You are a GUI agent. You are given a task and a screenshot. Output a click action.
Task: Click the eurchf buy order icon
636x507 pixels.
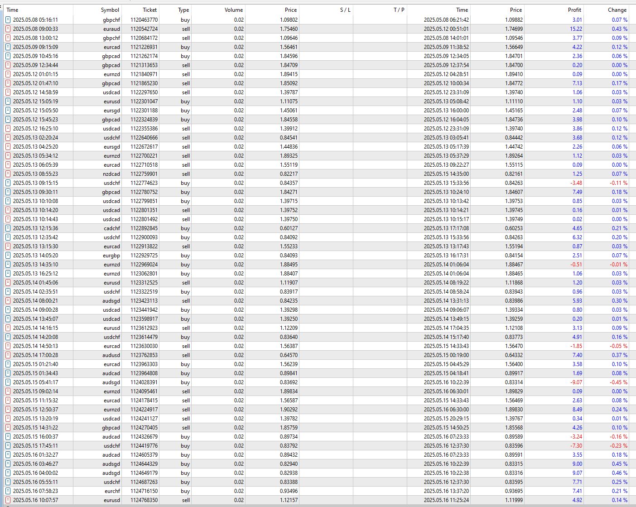click(8, 491)
